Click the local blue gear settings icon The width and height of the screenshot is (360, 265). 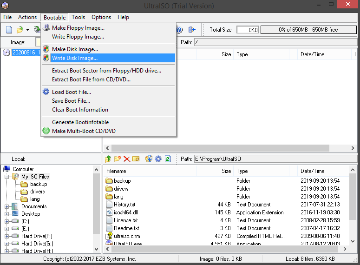tap(158, 159)
